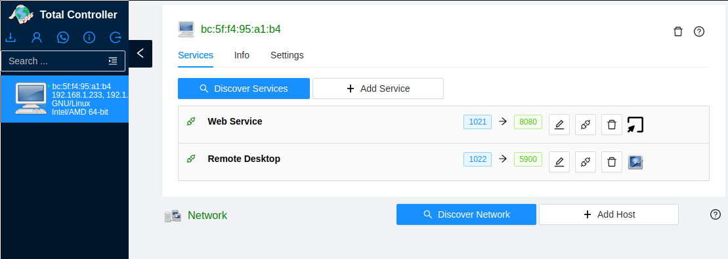Click the computer icon beside host title

186,30
